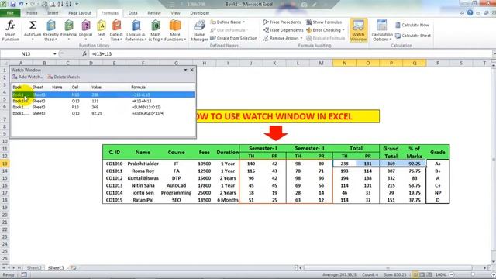Screen dimensions: 496x279
Task: Switch to the Developer tab
Action: coord(200,13)
